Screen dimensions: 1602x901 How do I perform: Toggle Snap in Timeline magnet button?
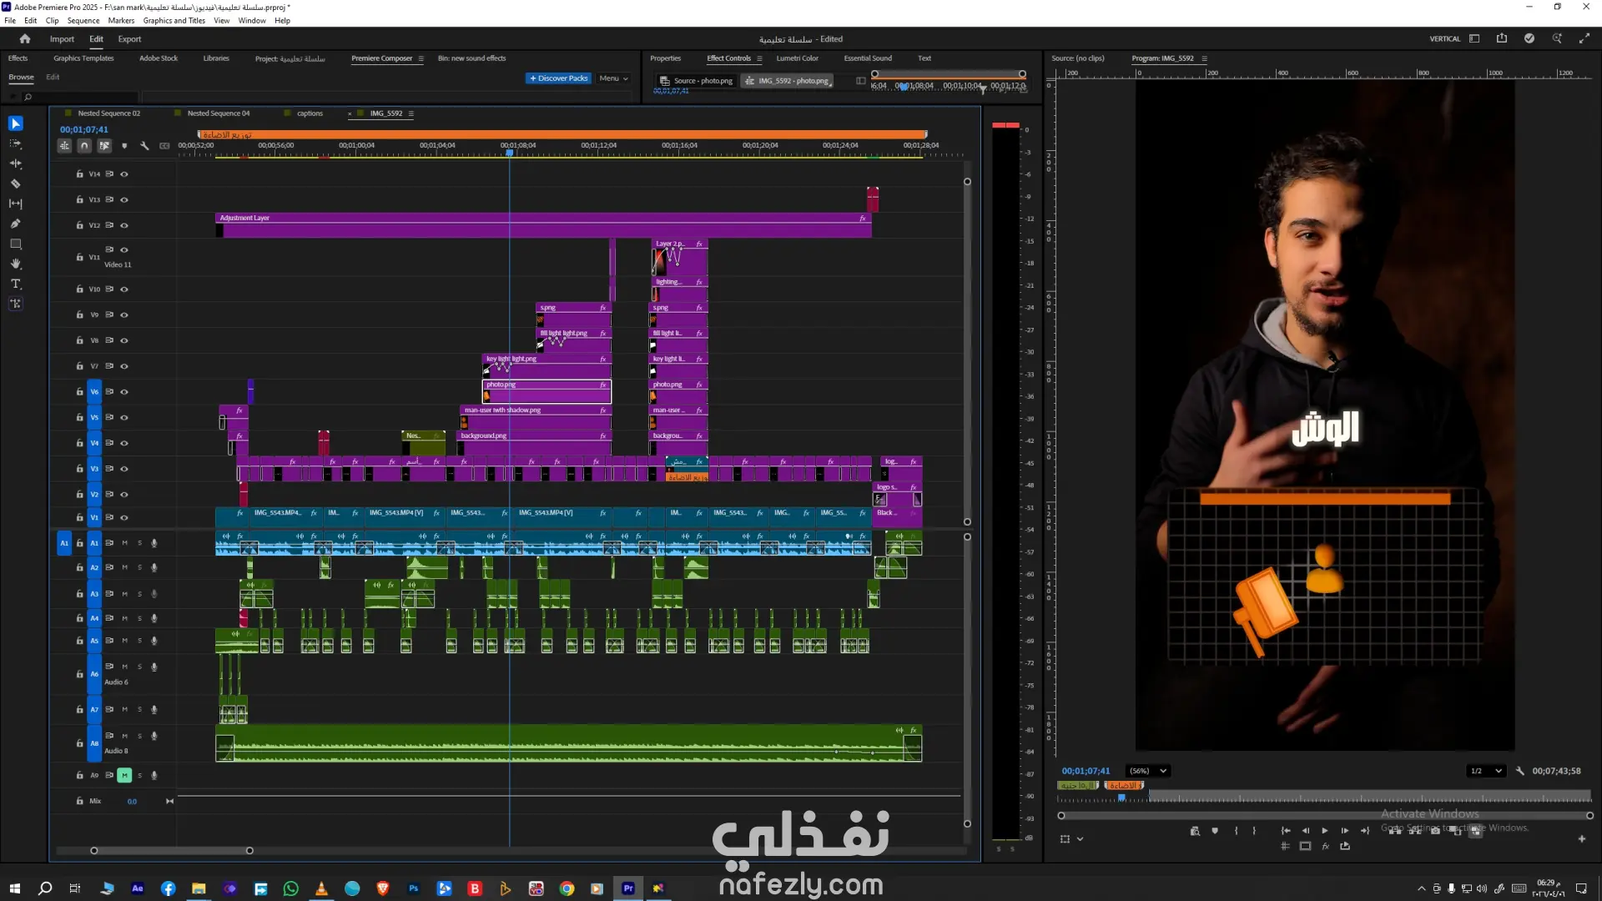pos(84,146)
